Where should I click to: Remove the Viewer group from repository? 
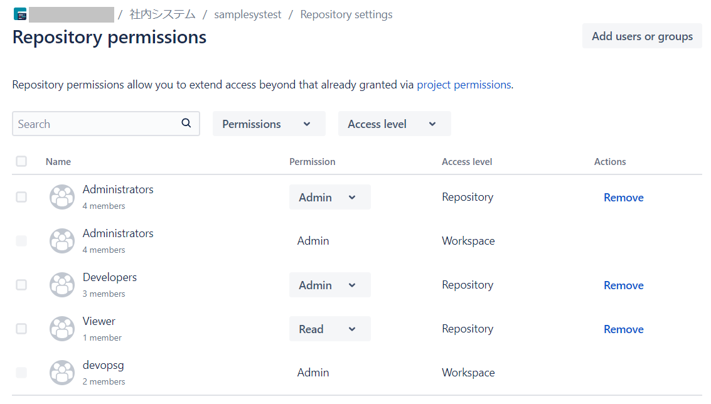[623, 329]
